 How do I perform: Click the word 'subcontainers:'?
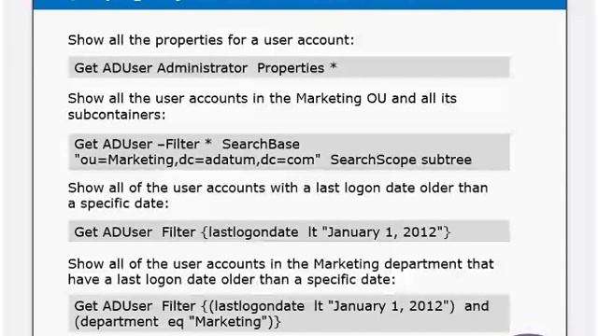(117, 115)
